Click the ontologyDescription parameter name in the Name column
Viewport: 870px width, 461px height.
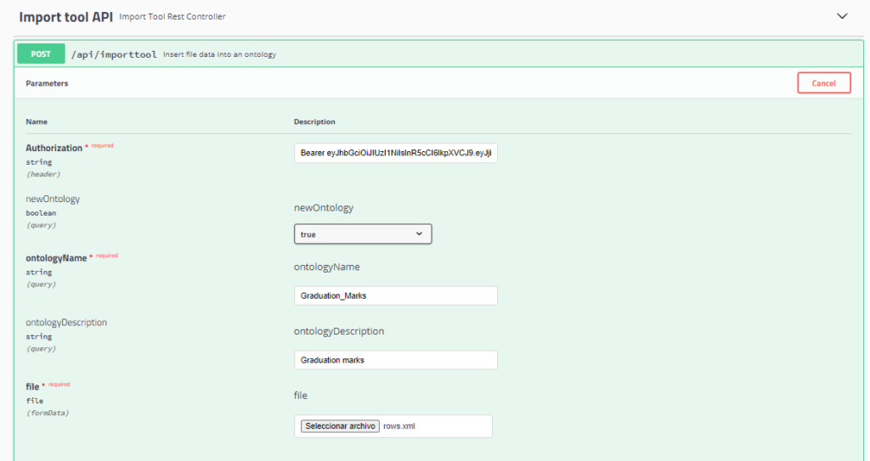tap(66, 323)
